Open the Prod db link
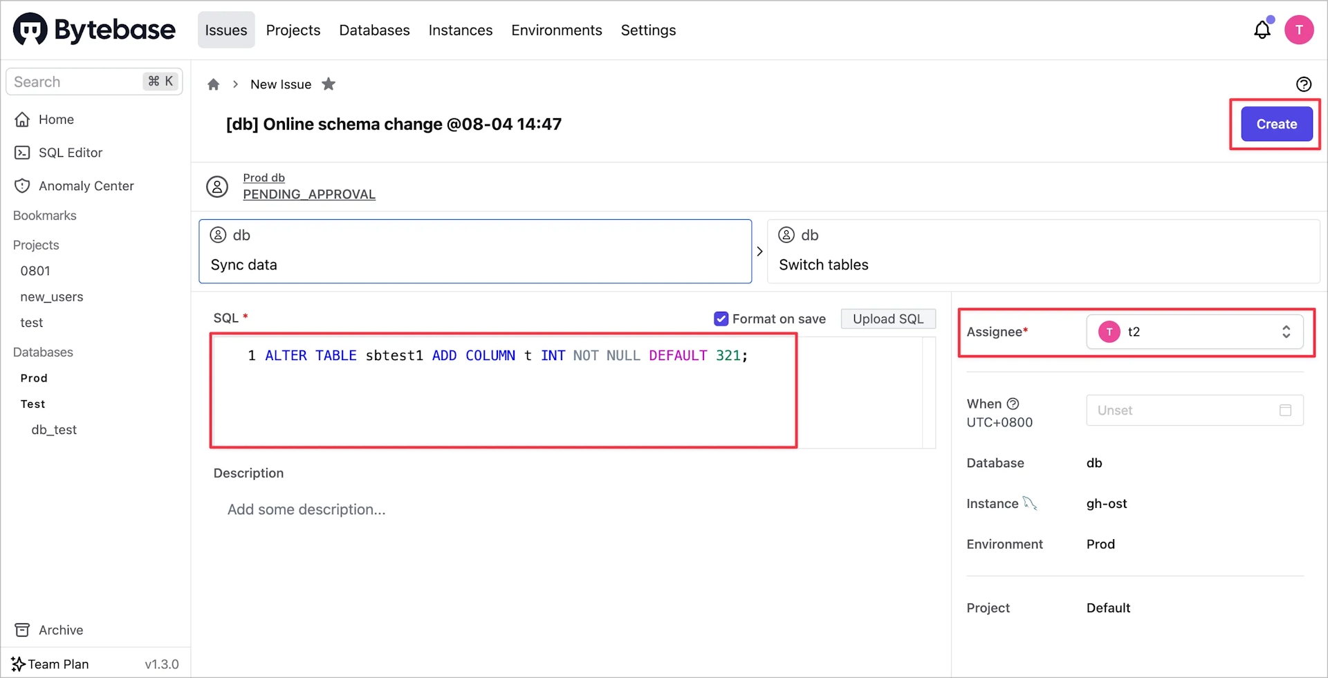The image size is (1328, 678). (x=264, y=178)
